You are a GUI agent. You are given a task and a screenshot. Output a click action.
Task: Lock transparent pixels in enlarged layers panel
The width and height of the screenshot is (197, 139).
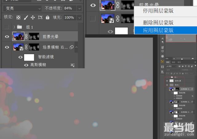pyautogui.click(x=18, y=18)
